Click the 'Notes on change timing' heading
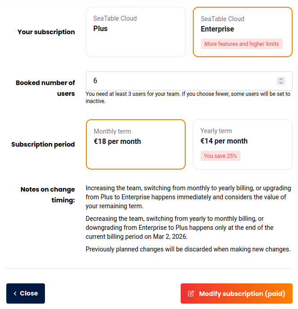 [x=48, y=195]
